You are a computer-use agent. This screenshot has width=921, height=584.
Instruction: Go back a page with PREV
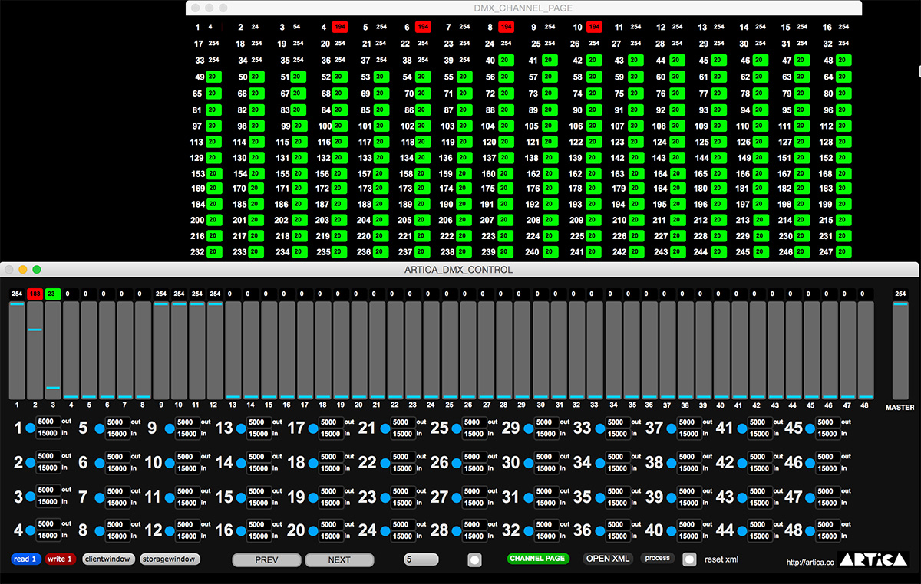[x=266, y=559]
